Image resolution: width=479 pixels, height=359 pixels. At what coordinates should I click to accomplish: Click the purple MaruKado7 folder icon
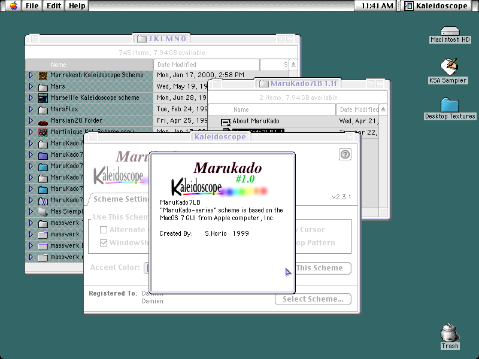click(x=43, y=155)
